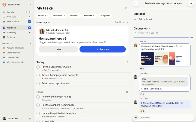This screenshot has width=196, height=122.
Task: Check off Renew the domain names
Action: [x=38, y=97]
